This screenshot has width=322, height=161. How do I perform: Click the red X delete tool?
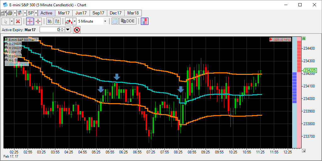coord(18,21)
